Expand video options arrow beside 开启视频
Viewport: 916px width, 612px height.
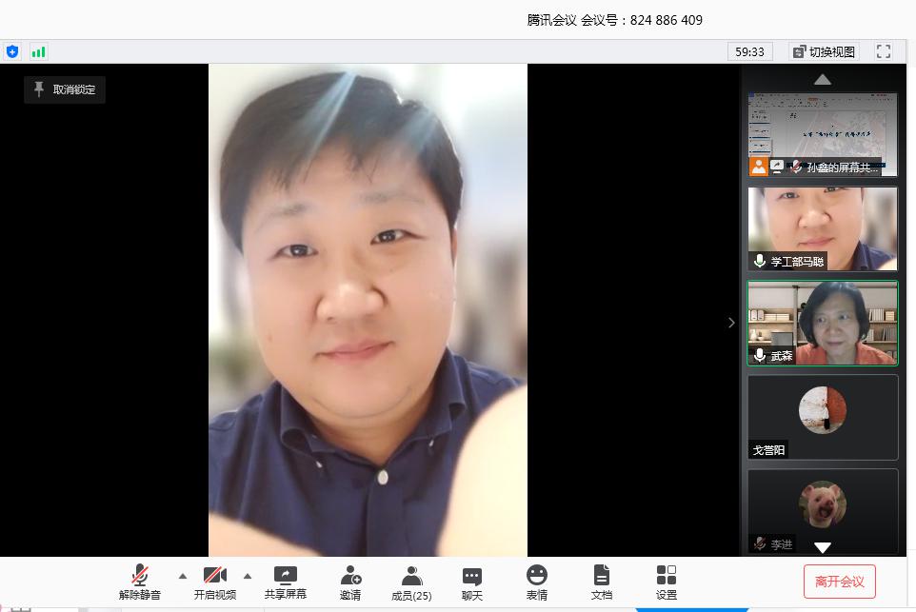coord(248,576)
